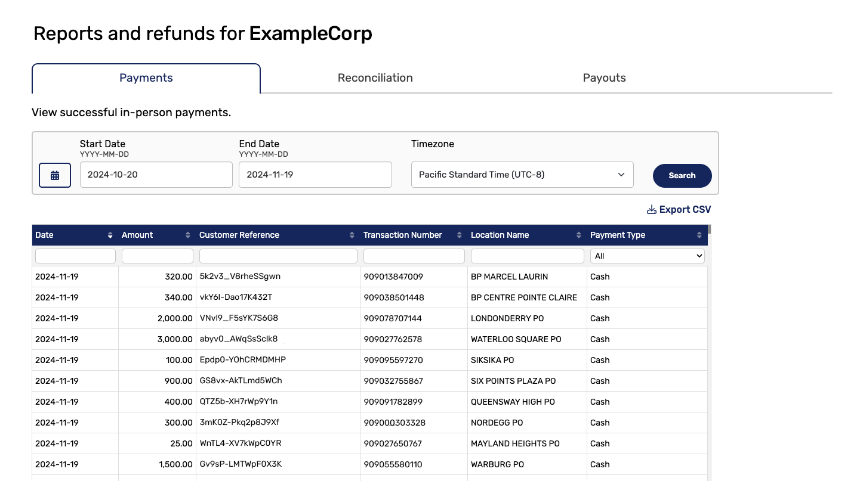Click the Export CSV link
This screenshot has width=863, height=481.
coord(685,209)
